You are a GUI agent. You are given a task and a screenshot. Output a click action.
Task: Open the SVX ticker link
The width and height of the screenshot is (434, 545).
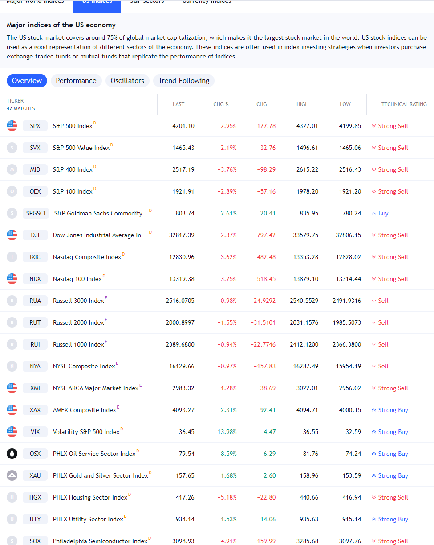(35, 148)
